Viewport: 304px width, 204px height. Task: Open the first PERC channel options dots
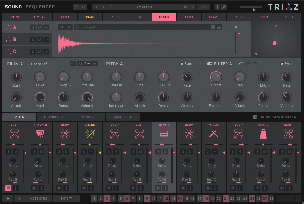click(16, 188)
